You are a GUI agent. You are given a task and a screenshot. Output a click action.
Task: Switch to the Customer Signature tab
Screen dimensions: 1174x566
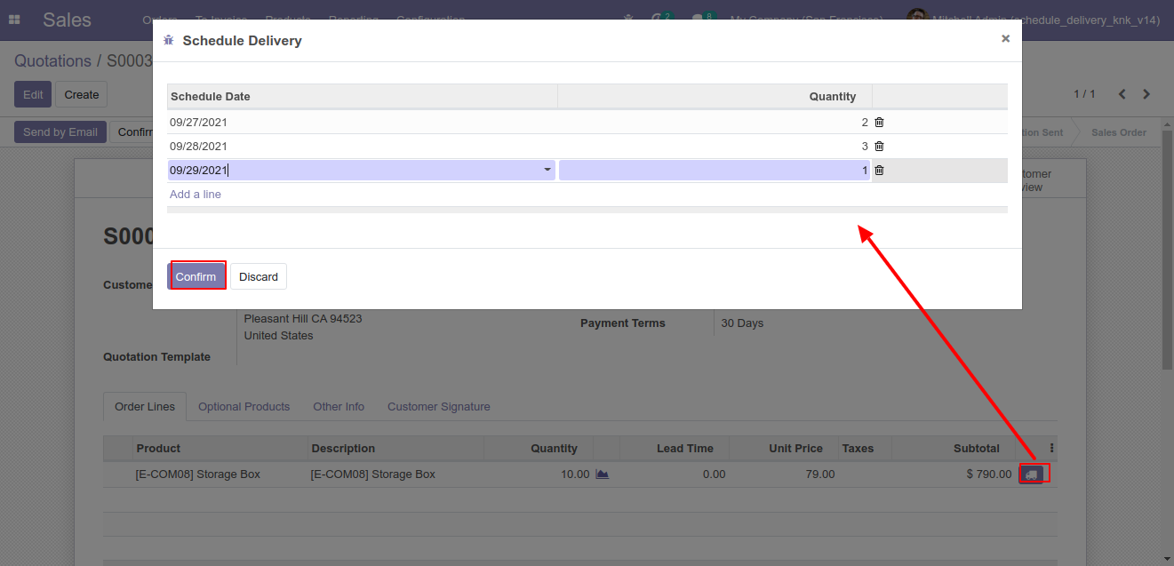(439, 407)
